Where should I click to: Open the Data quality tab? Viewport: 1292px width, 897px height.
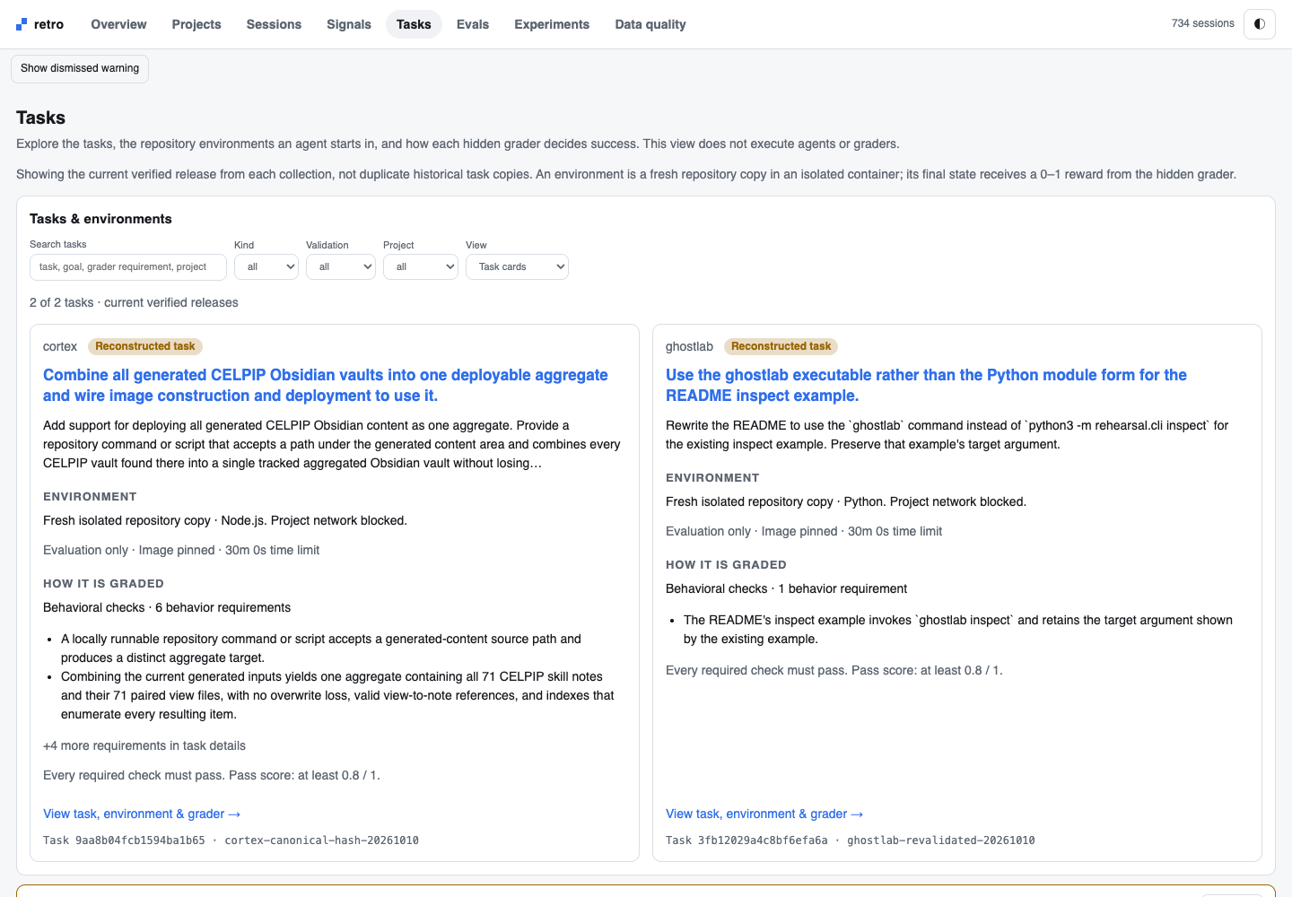[x=650, y=24]
